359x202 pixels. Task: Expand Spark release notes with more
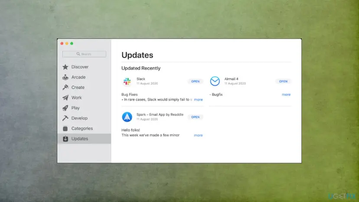point(198,135)
